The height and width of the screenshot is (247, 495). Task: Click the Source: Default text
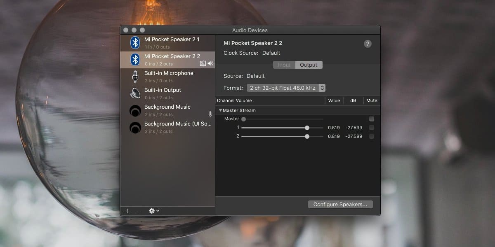(x=244, y=76)
